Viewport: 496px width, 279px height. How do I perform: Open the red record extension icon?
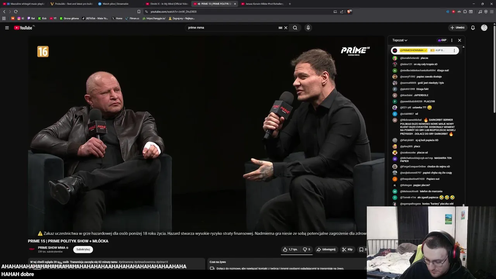[453, 12]
